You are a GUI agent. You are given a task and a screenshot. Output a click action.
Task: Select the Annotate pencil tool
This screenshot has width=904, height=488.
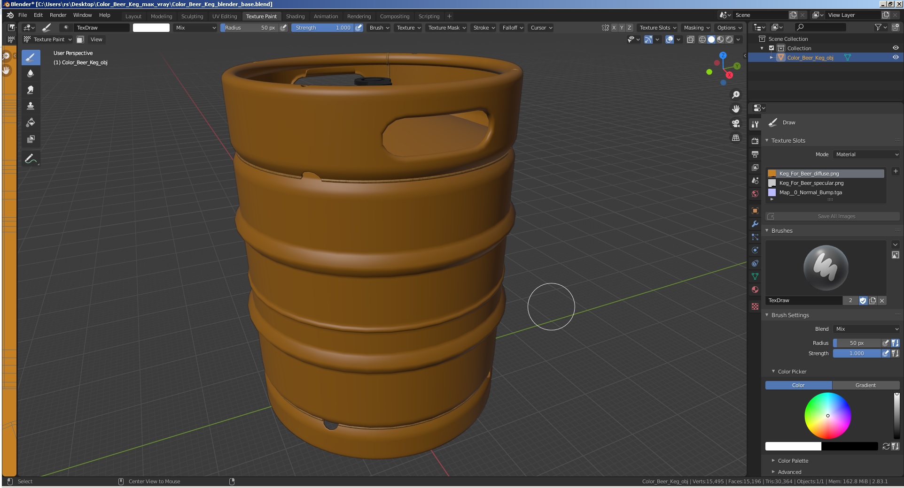(31, 159)
